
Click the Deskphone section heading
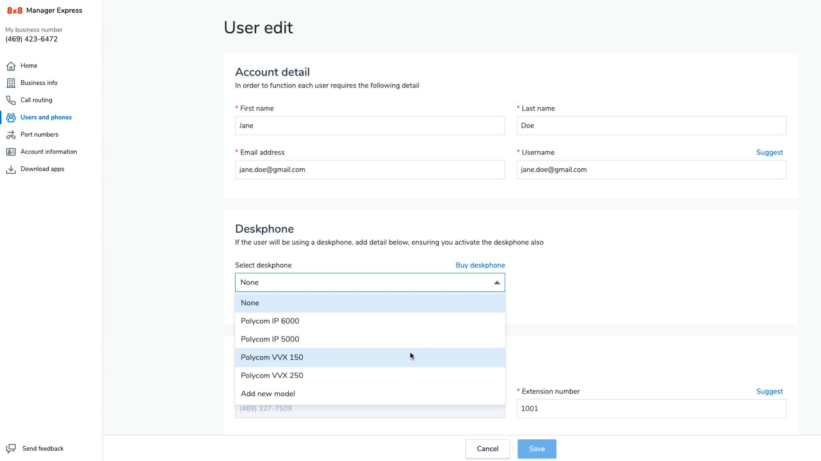coord(264,229)
